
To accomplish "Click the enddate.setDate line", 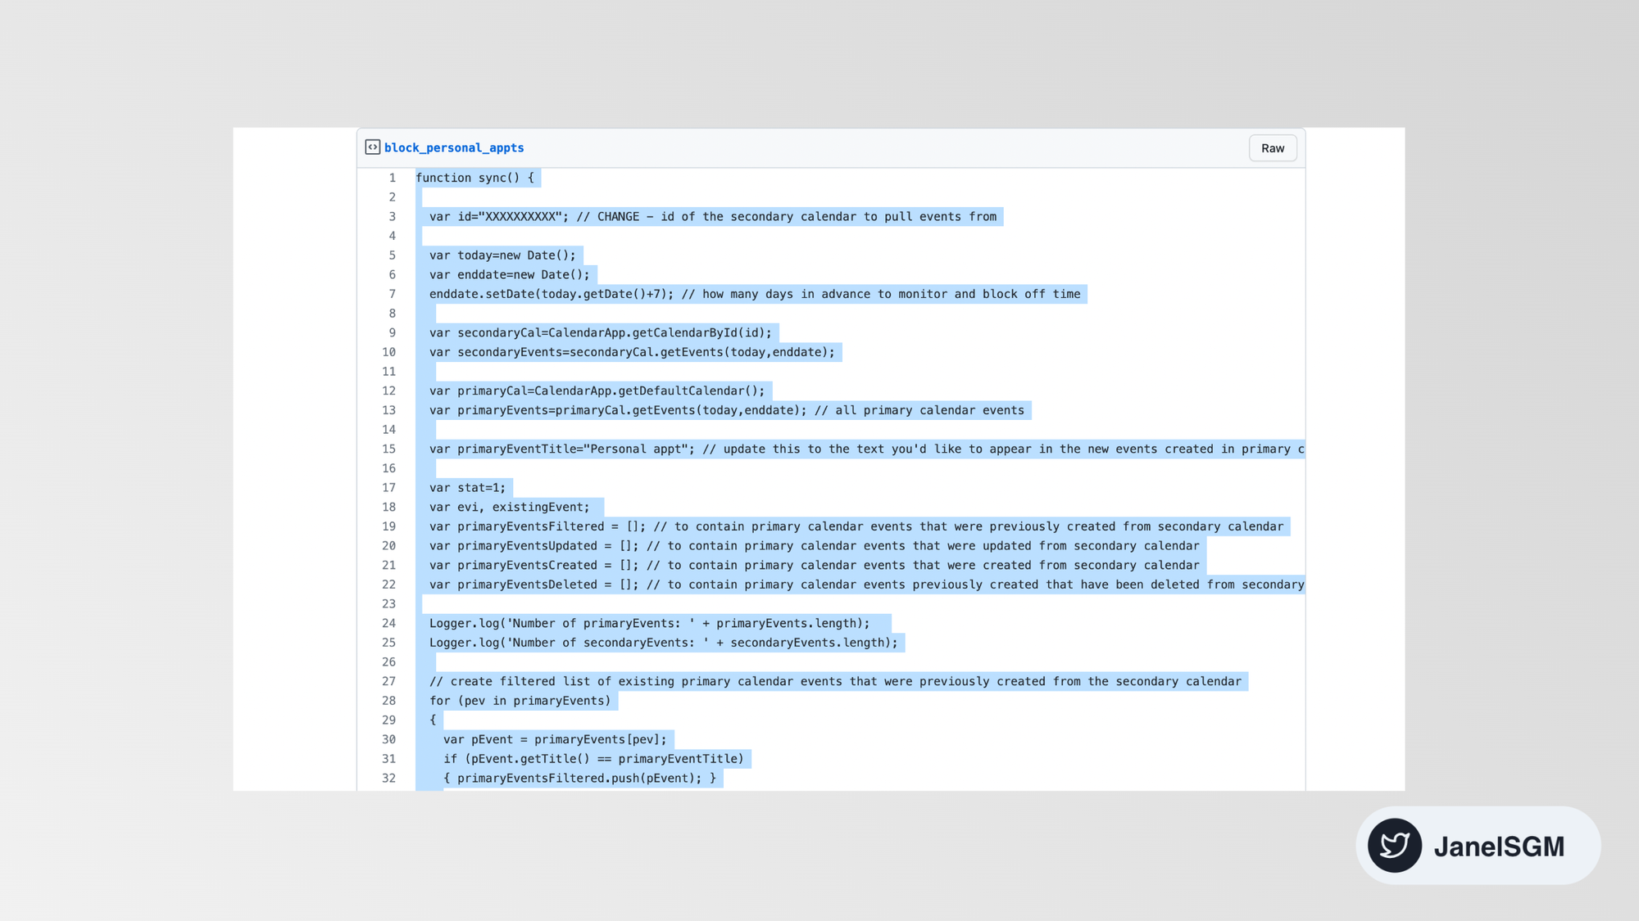I will 755,294.
